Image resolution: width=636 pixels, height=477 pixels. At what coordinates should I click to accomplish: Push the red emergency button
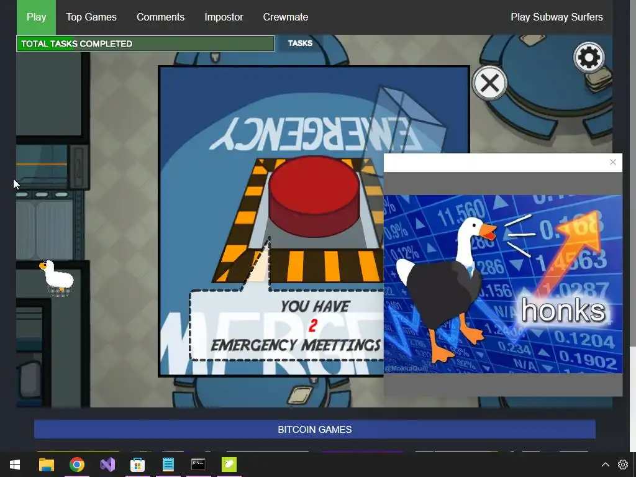pyautogui.click(x=314, y=196)
